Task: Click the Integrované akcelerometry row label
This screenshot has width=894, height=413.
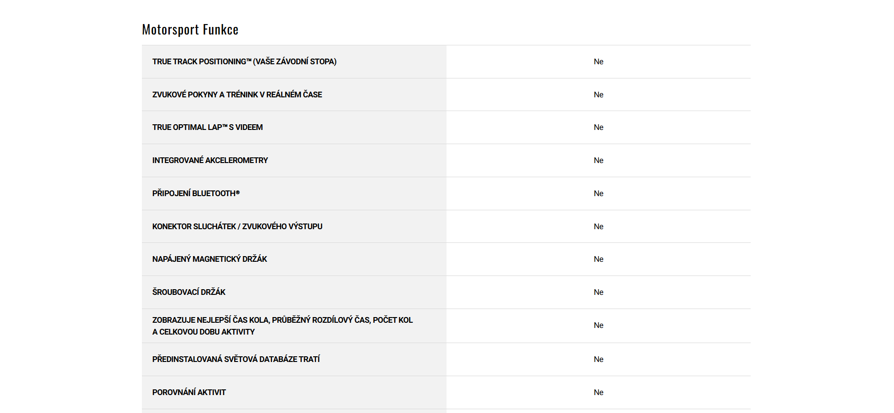Action: (210, 160)
